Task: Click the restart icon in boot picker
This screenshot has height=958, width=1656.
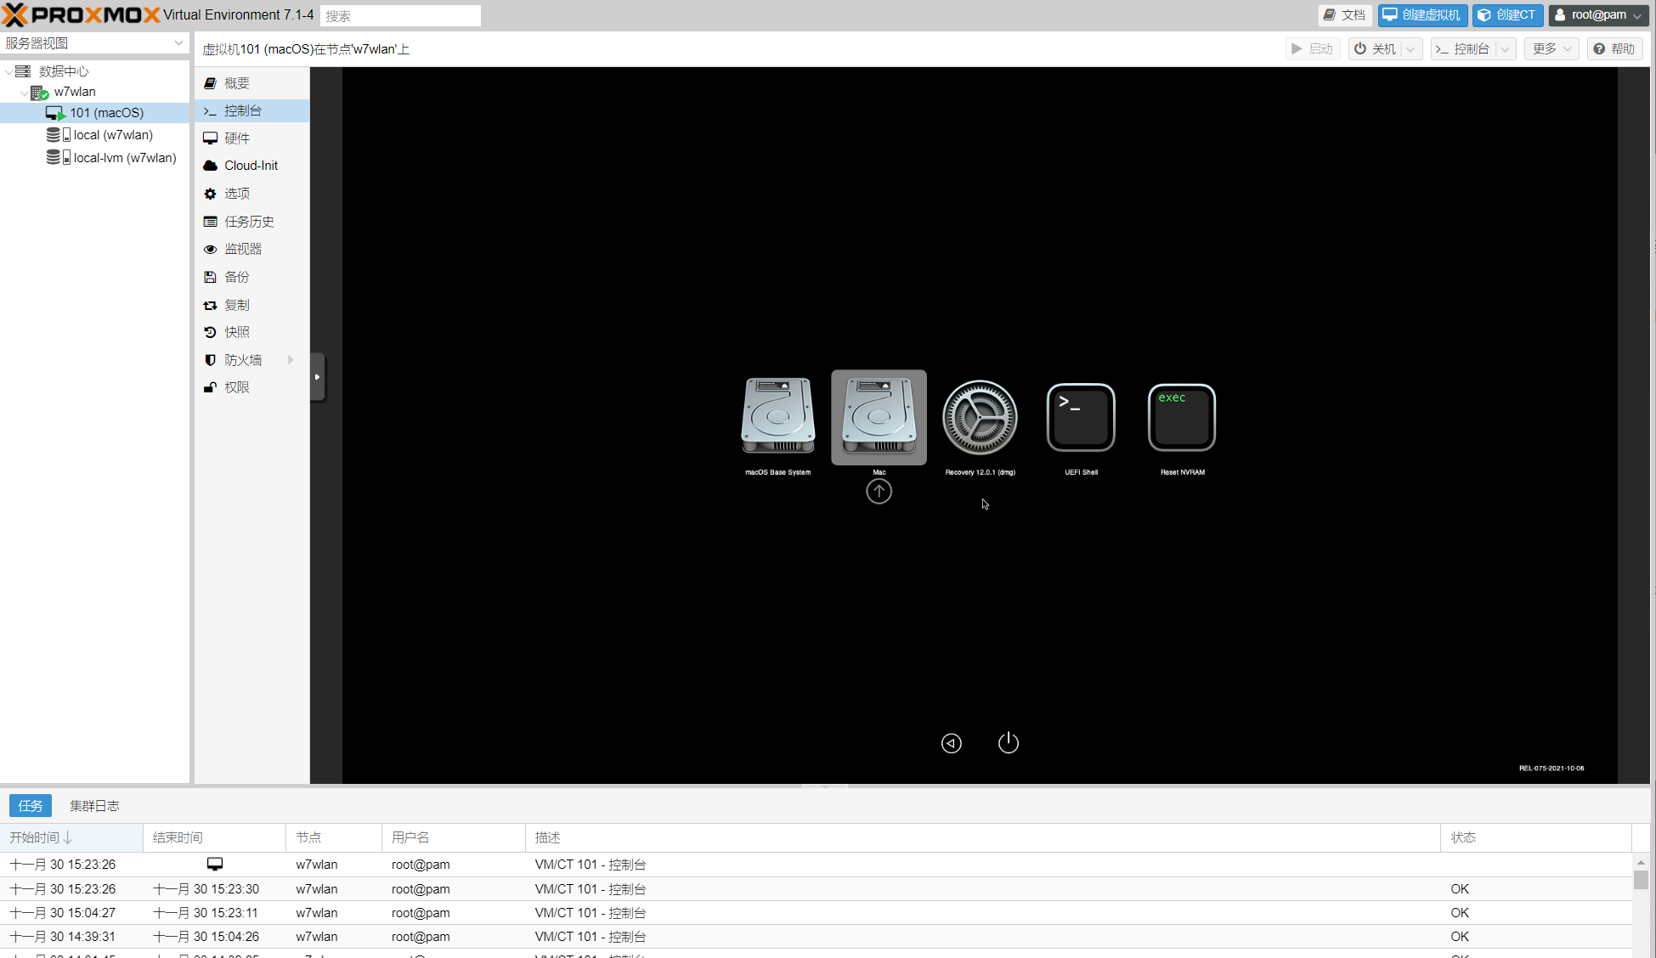Action: click(952, 743)
